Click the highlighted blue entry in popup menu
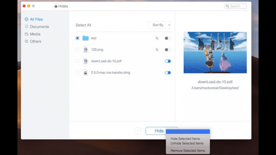The width and height of the screenshot is (276, 155). point(188,132)
